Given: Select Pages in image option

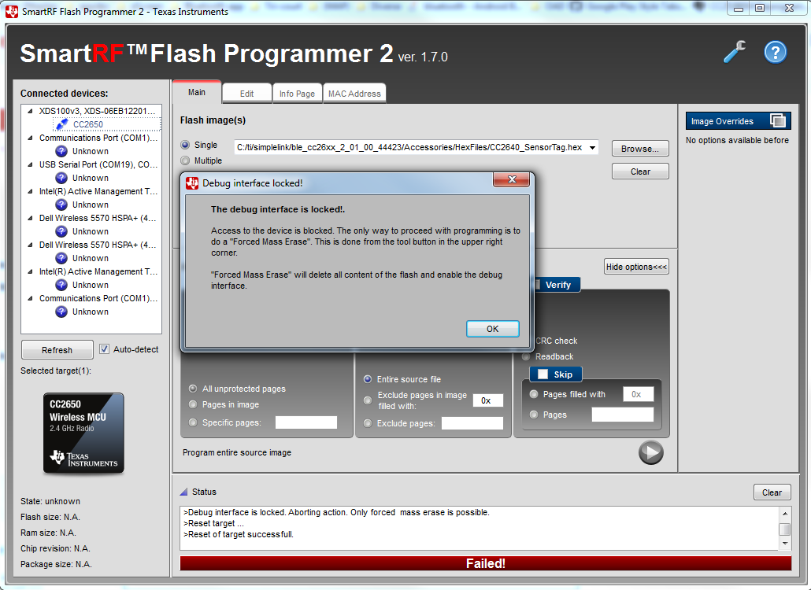Looking at the screenshot, I should [193, 404].
